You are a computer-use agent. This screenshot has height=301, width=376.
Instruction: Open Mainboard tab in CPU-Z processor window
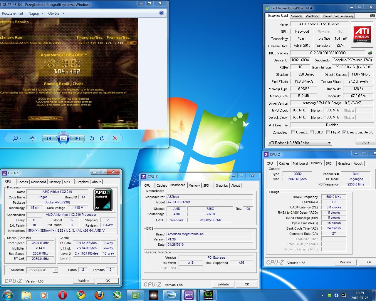tap(38, 182)
